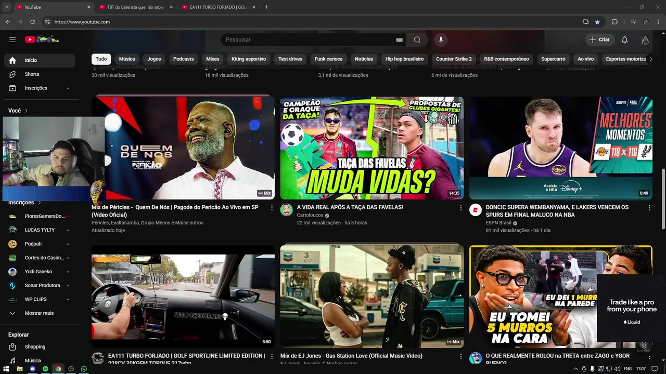Open new tab with plus button
The image size is (666, 374).
pyautogui.click(x=266, y=7)
